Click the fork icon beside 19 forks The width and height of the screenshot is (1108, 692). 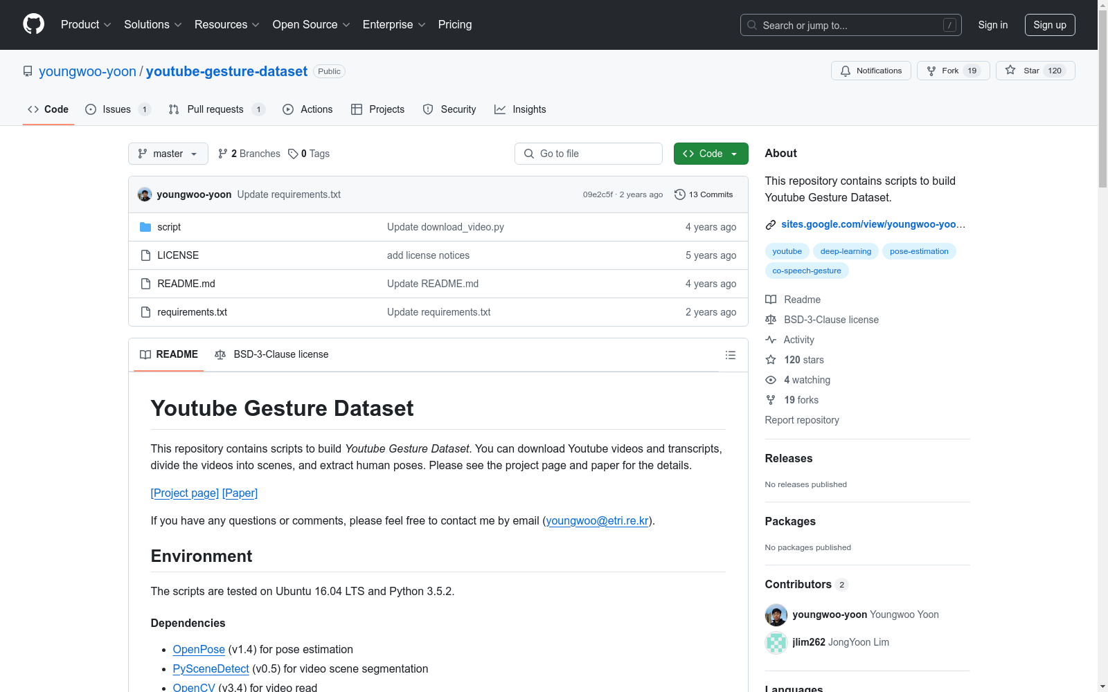(771, 400)
